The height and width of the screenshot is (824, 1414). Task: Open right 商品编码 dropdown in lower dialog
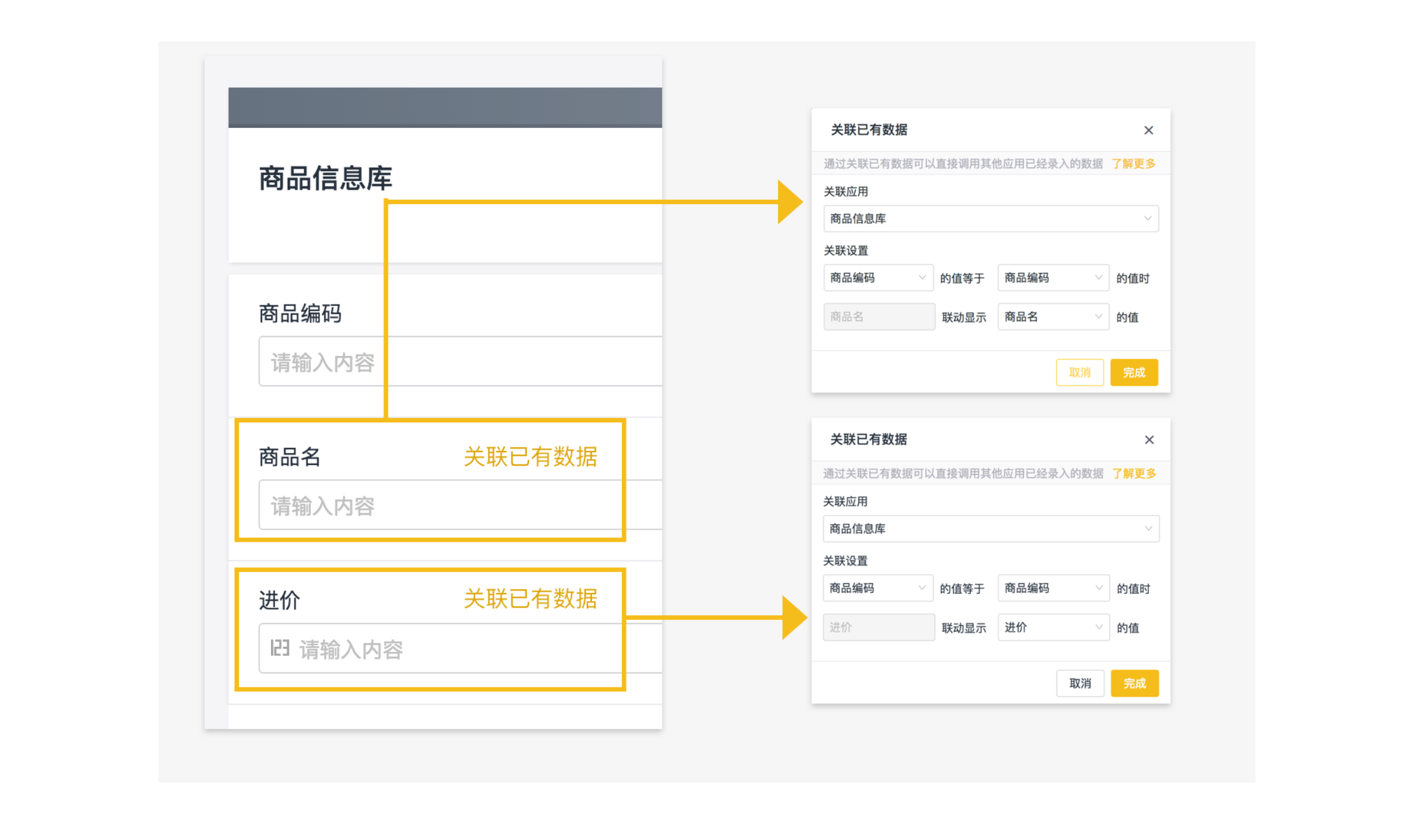(x=1053, y=588)
